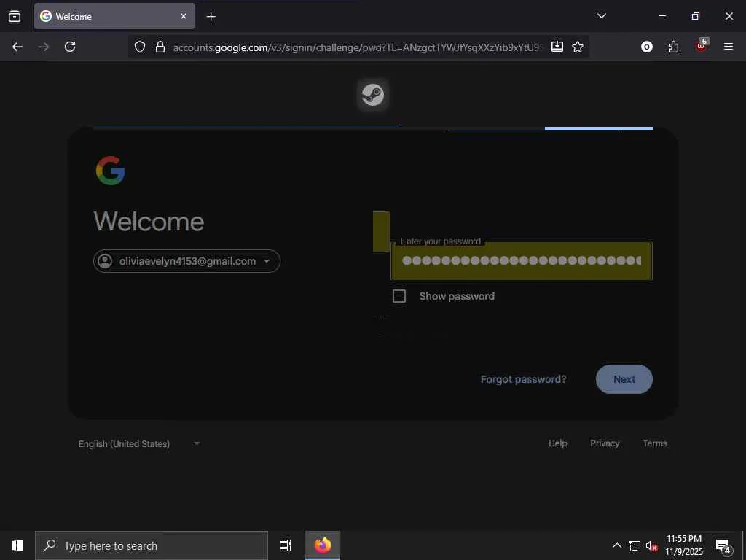Reload the current page
The height and width of the screenshot is (560, 746).
(70, 47)
